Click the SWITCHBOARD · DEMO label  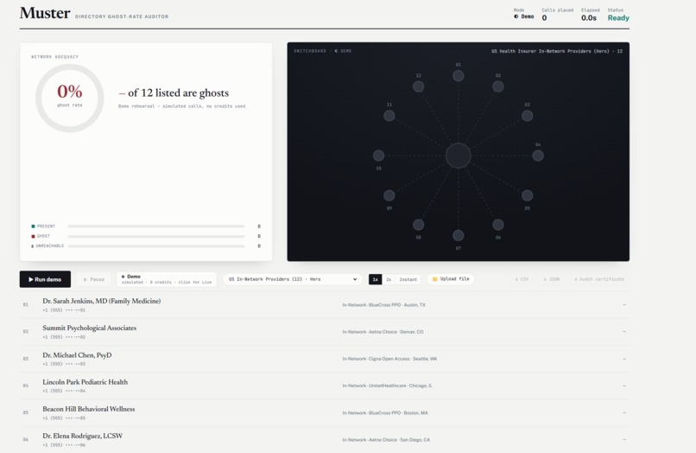point(323,51)
